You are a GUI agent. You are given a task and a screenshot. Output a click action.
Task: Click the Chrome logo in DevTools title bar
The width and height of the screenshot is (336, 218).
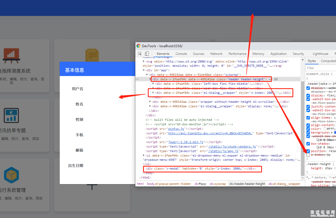click(139, 46)
